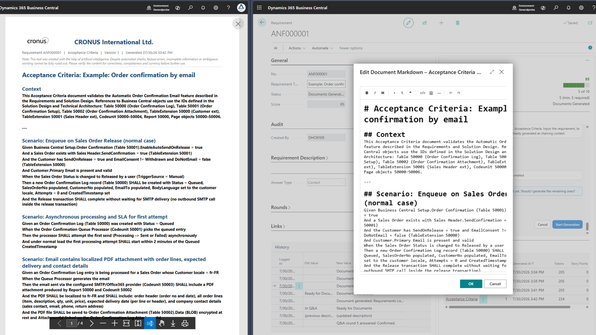Open user account avatar in left window
The image size is (596, 335).
tap(241, 7)
